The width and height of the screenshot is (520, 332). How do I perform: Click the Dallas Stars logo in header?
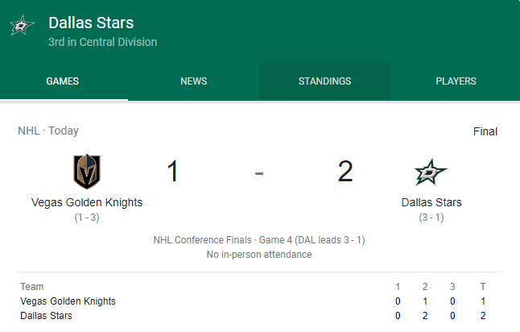tap(23, 26)
